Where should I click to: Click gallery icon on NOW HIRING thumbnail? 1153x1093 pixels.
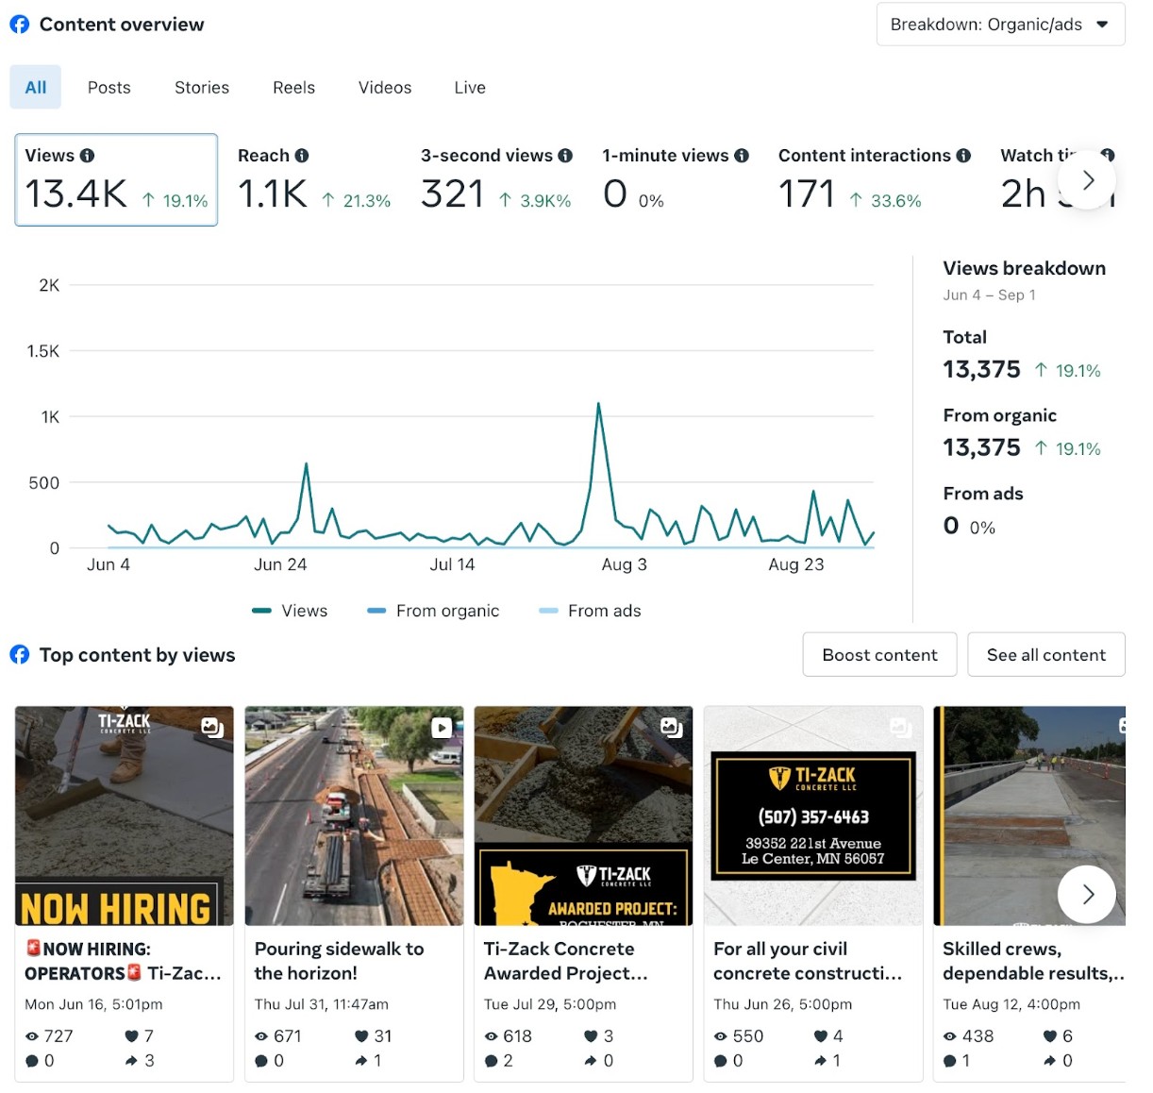pyautogui.click(x=212, y=728)
